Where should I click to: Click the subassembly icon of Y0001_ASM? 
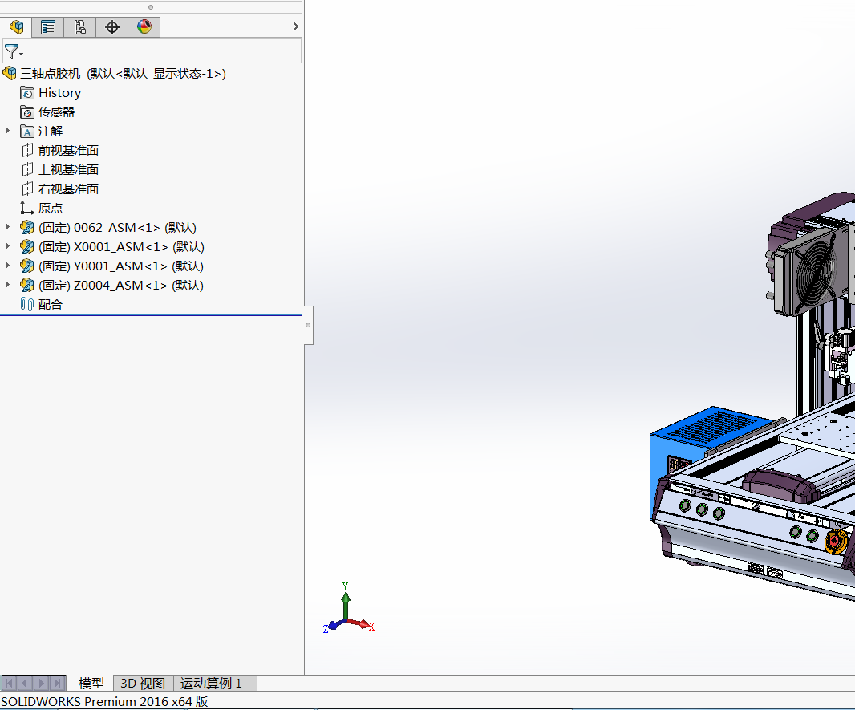(26, 266)
